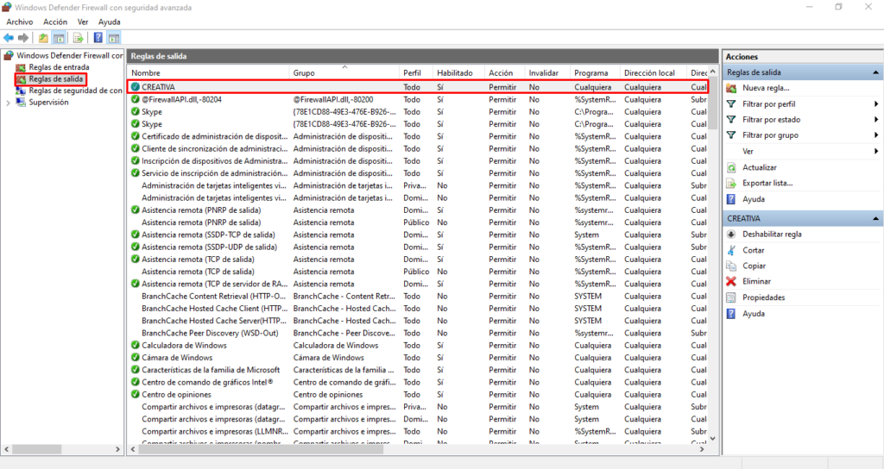Image resolution: width=884 pixels, height=469 pixels.
Task: Click the green check icon of Calculadora de Windows
Action: click(x=136, y=345)
